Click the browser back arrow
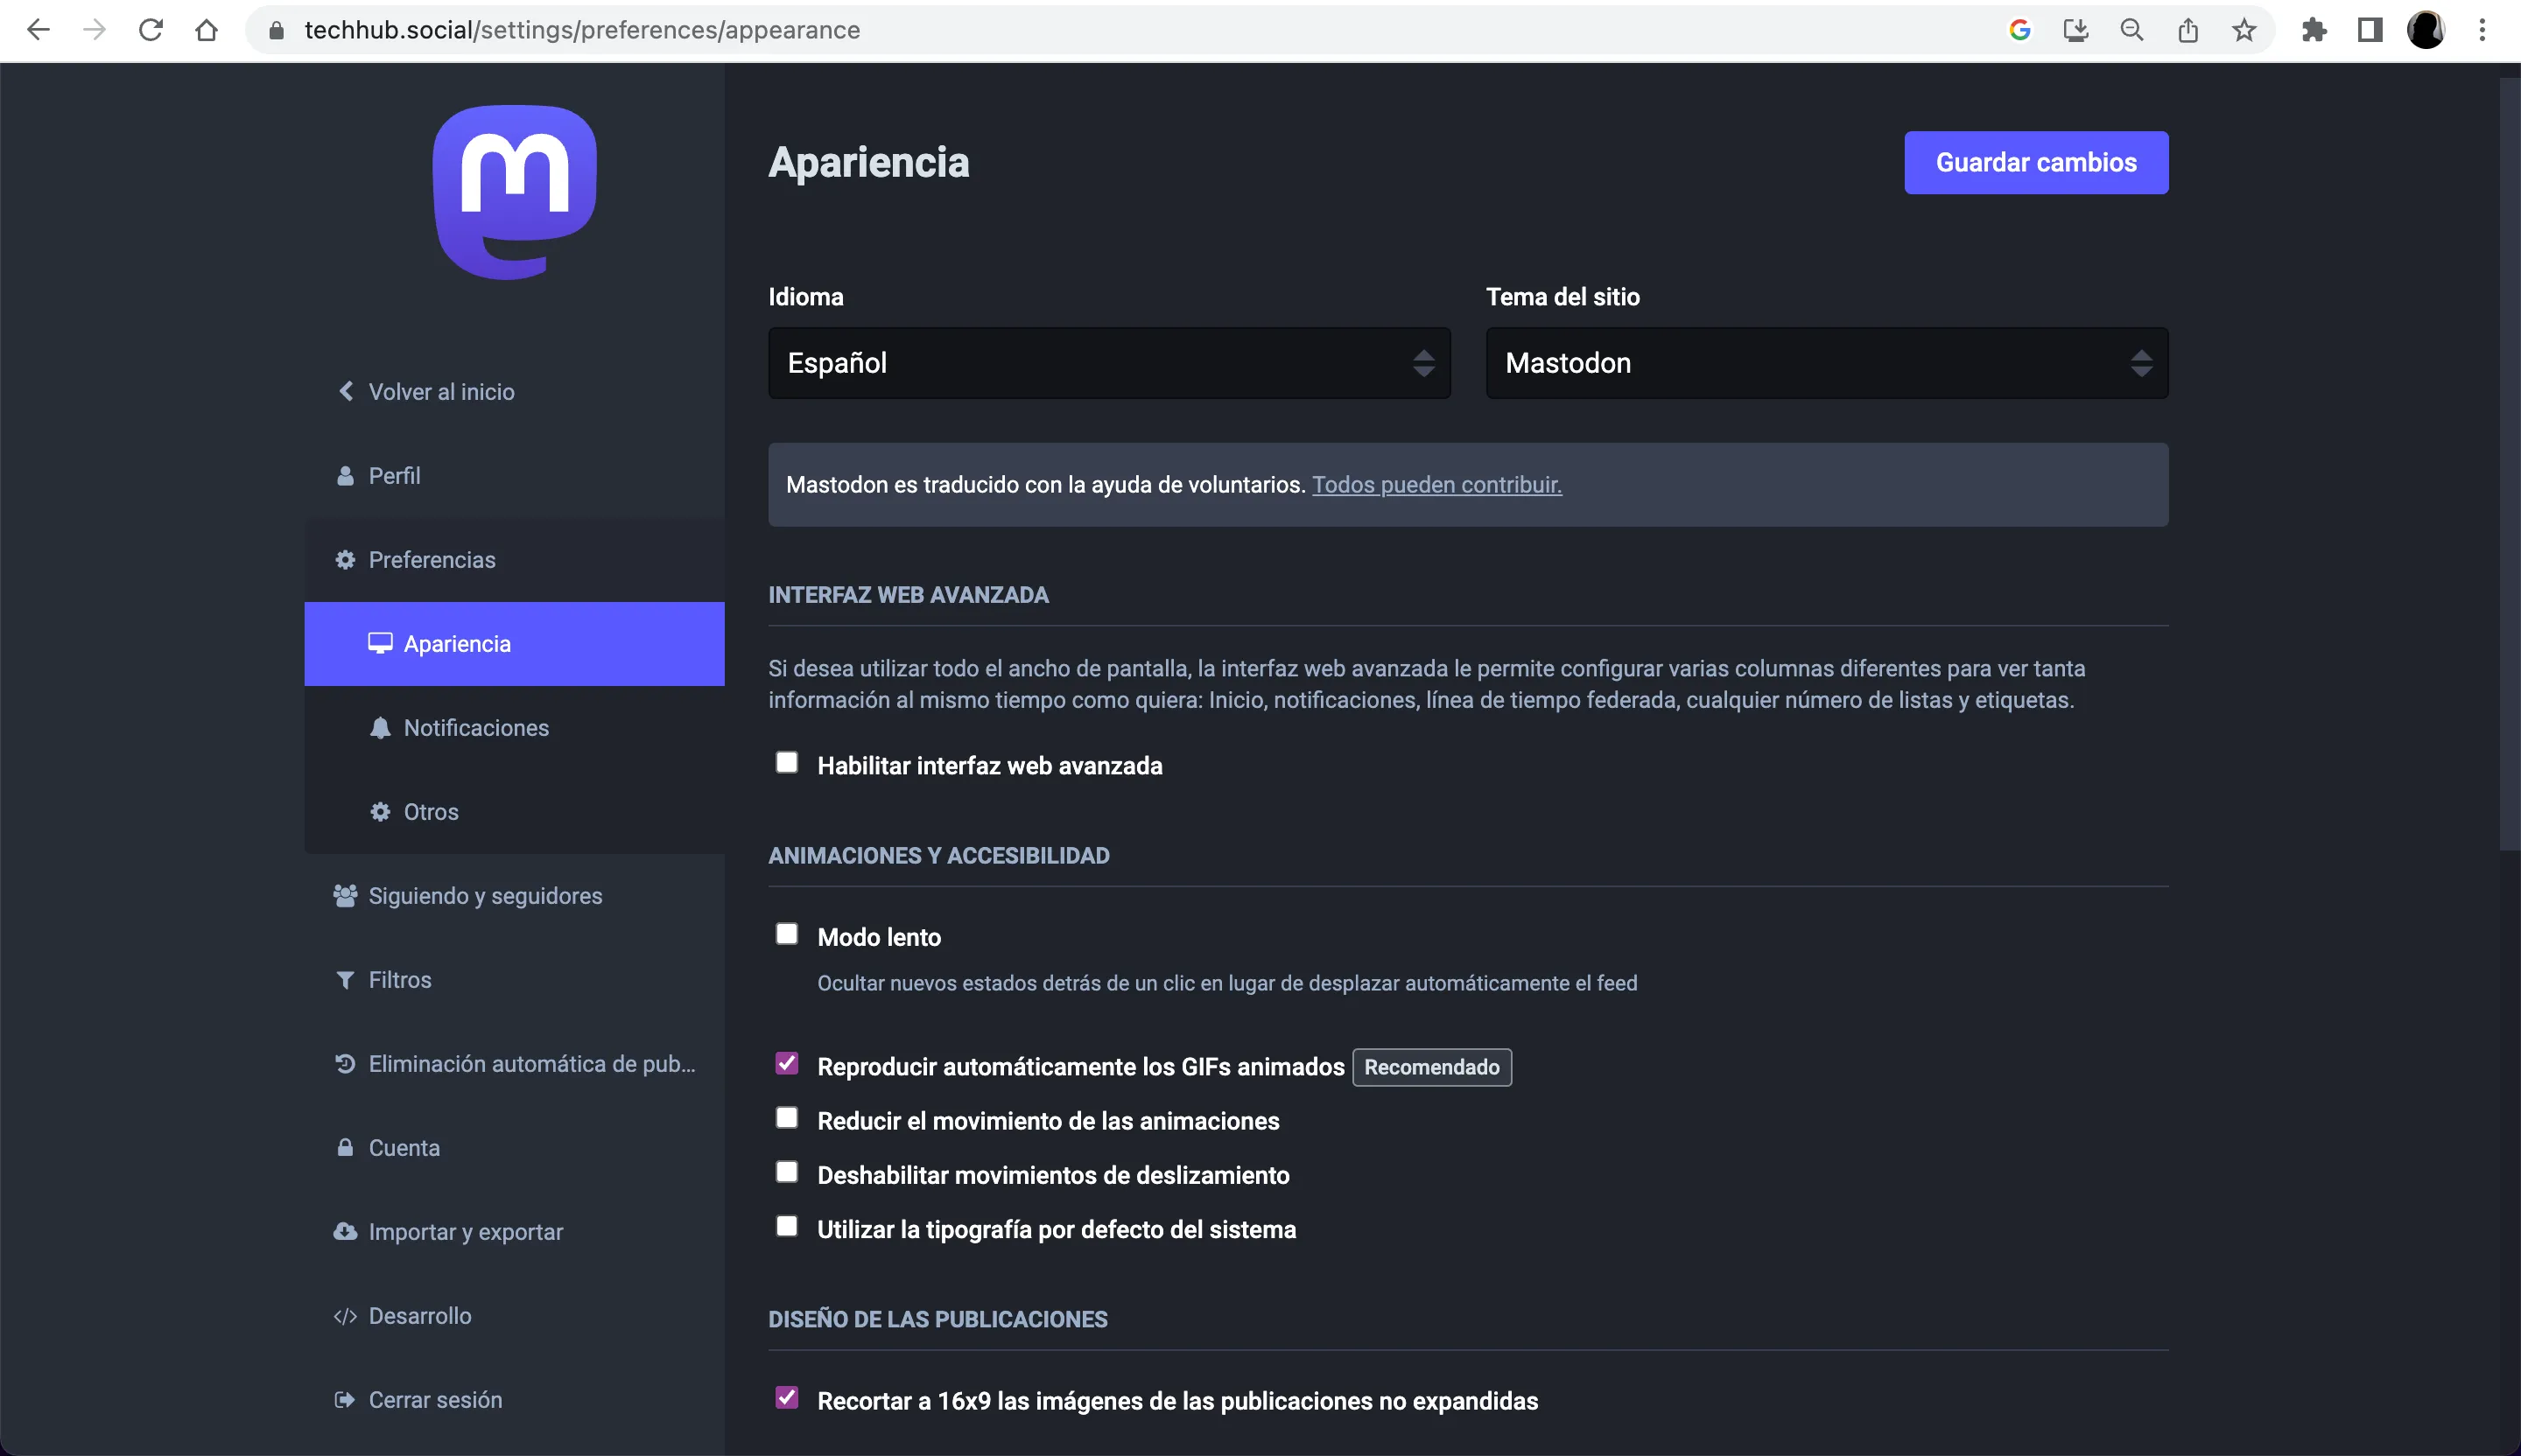The height and width of the screenshot is (1456, 2521). [x=38, y=30]
